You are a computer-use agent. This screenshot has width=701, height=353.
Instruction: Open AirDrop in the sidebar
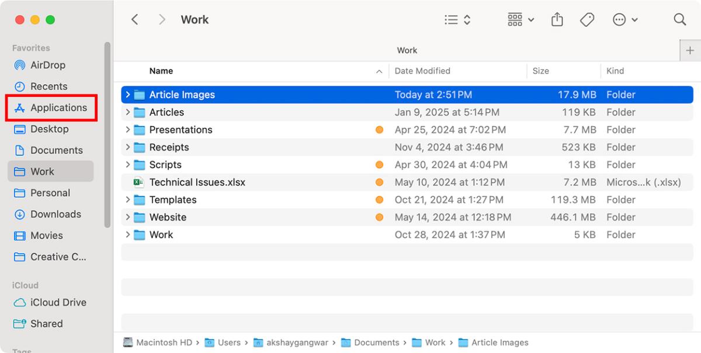(x=40, y=65)
